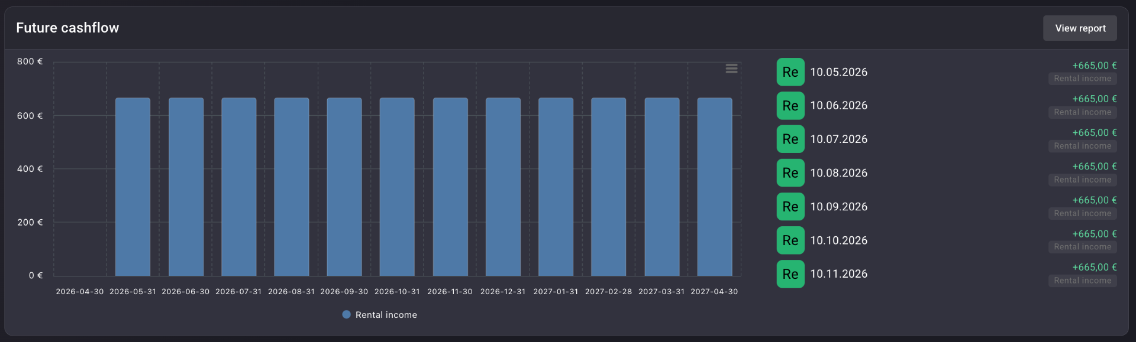Click the Re icon for 10.09.2026
The image size is (1136, 342).
790,207
